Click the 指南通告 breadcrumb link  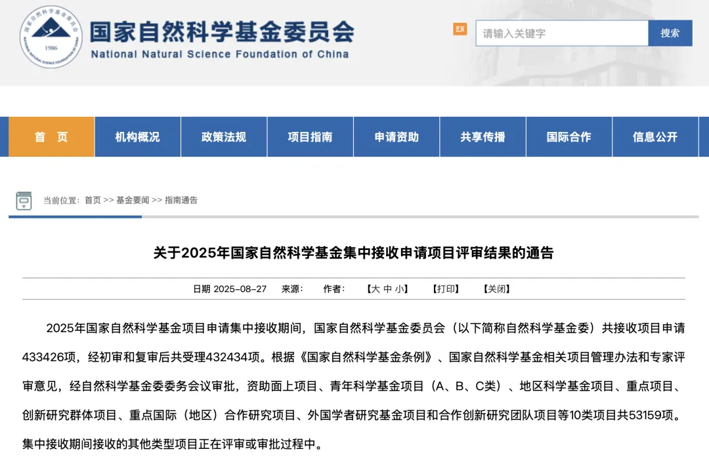tap(181, 200)
